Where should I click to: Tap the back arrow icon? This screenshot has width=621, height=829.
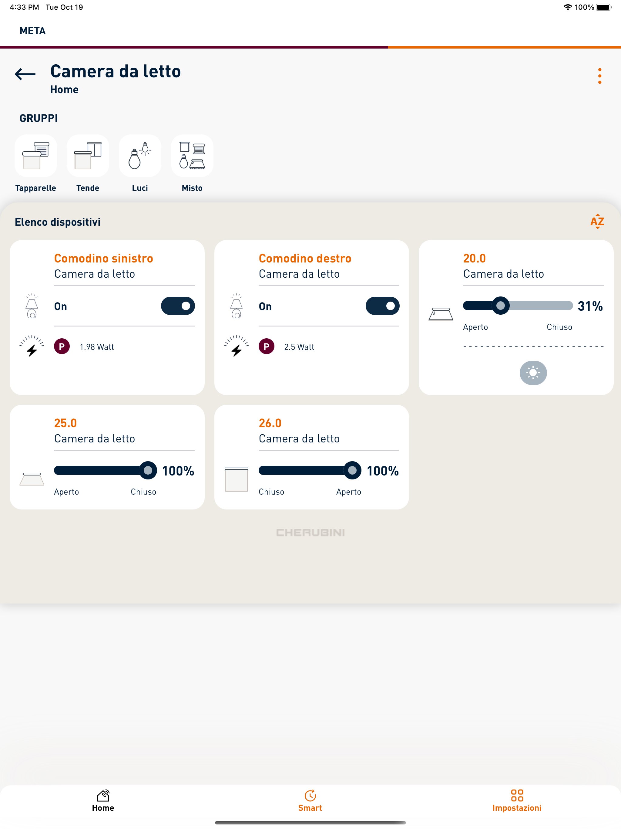pos(25,74)
